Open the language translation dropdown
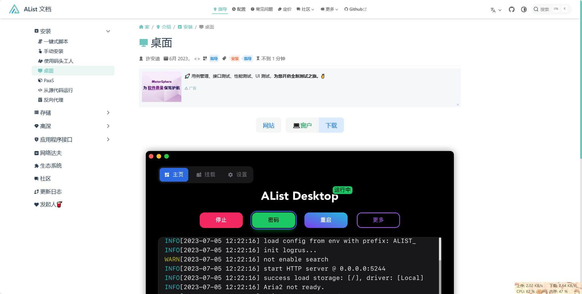Screen dimensions: 582x294 click(496, 10)
